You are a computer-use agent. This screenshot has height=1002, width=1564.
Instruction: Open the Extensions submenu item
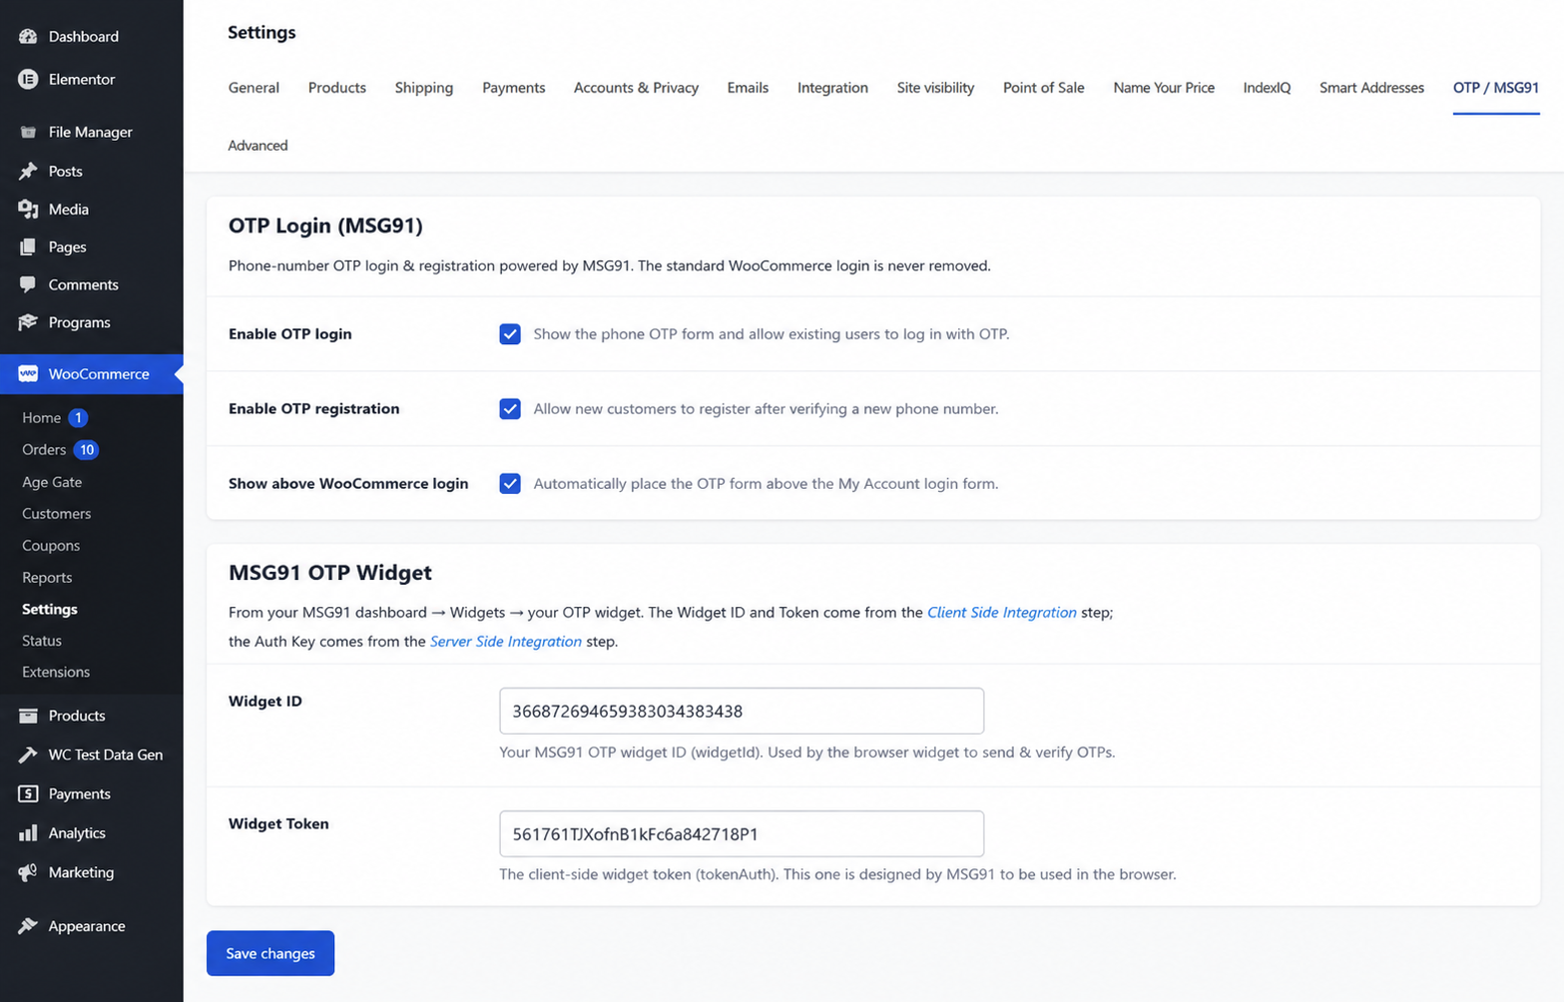56,673
